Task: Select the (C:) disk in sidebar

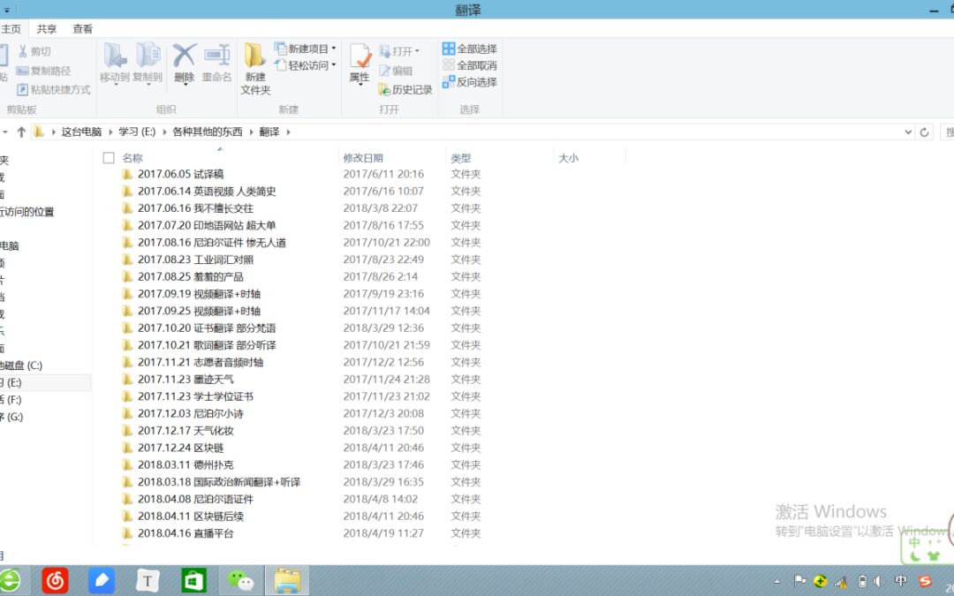Action: [x=21, y=366]
